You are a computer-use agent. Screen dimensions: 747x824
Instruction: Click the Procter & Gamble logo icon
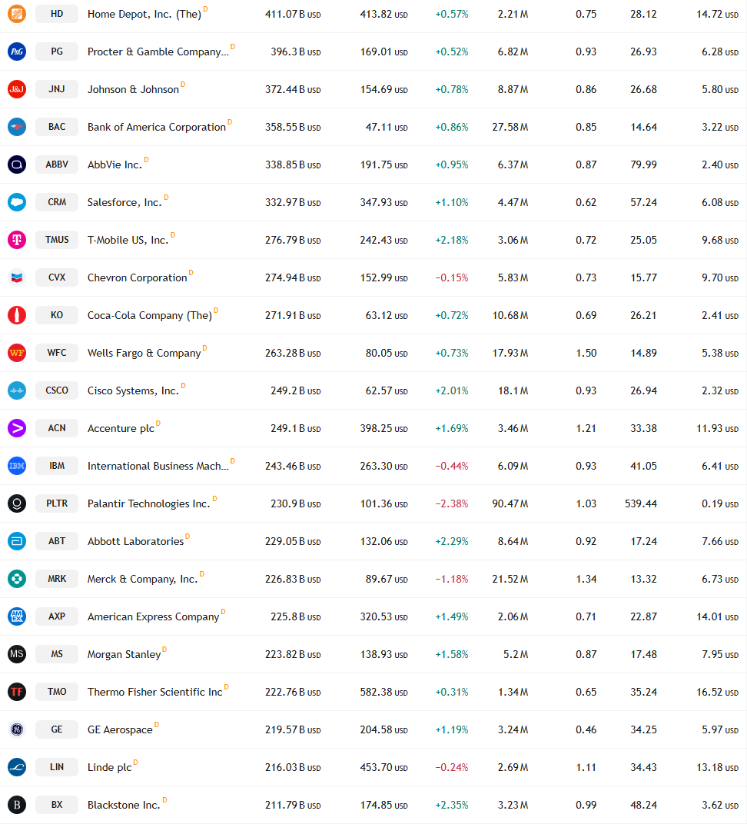click(x=17, y=51)
